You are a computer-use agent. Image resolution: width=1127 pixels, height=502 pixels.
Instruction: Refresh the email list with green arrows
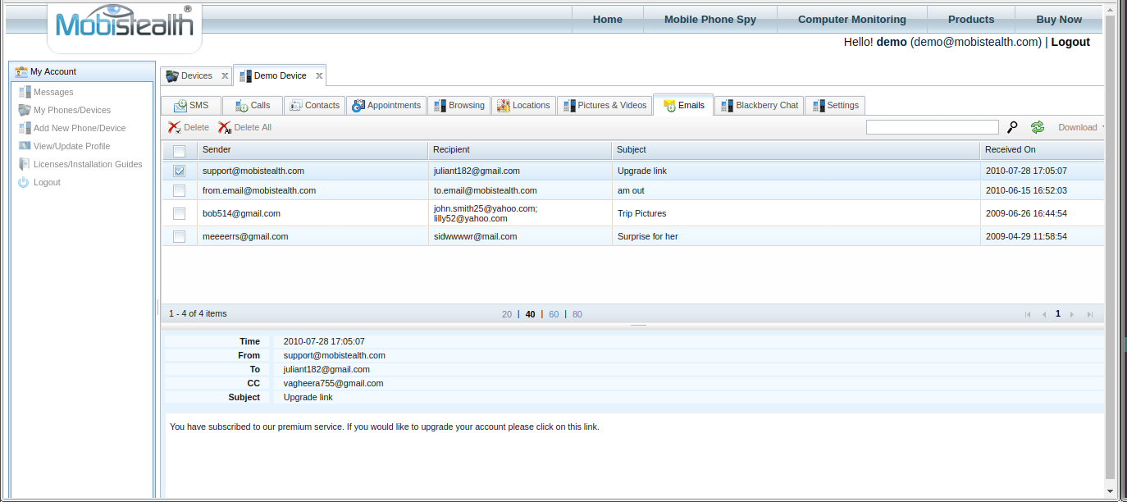[x=1038, y=127]
